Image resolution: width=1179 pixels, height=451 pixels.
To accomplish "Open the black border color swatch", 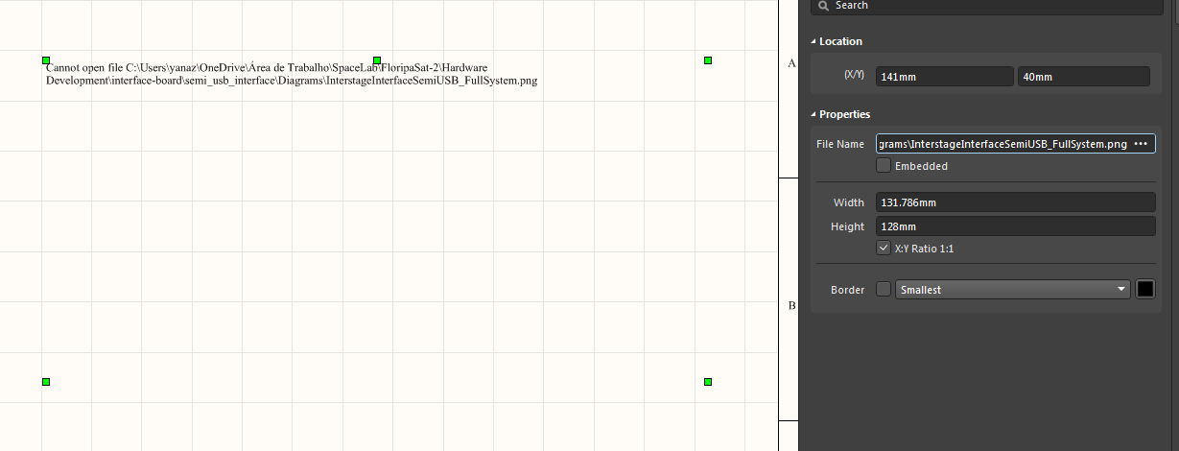I will [x=1144, y=290].
